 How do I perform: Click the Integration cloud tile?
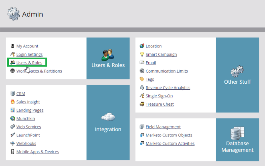(x=108, y=122)
